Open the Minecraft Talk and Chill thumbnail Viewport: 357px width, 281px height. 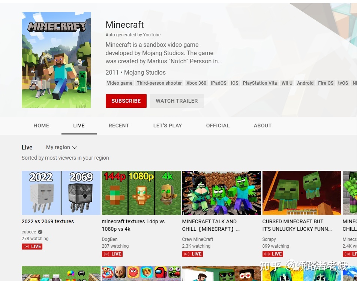pyautogui.click(x=222, y=193)
